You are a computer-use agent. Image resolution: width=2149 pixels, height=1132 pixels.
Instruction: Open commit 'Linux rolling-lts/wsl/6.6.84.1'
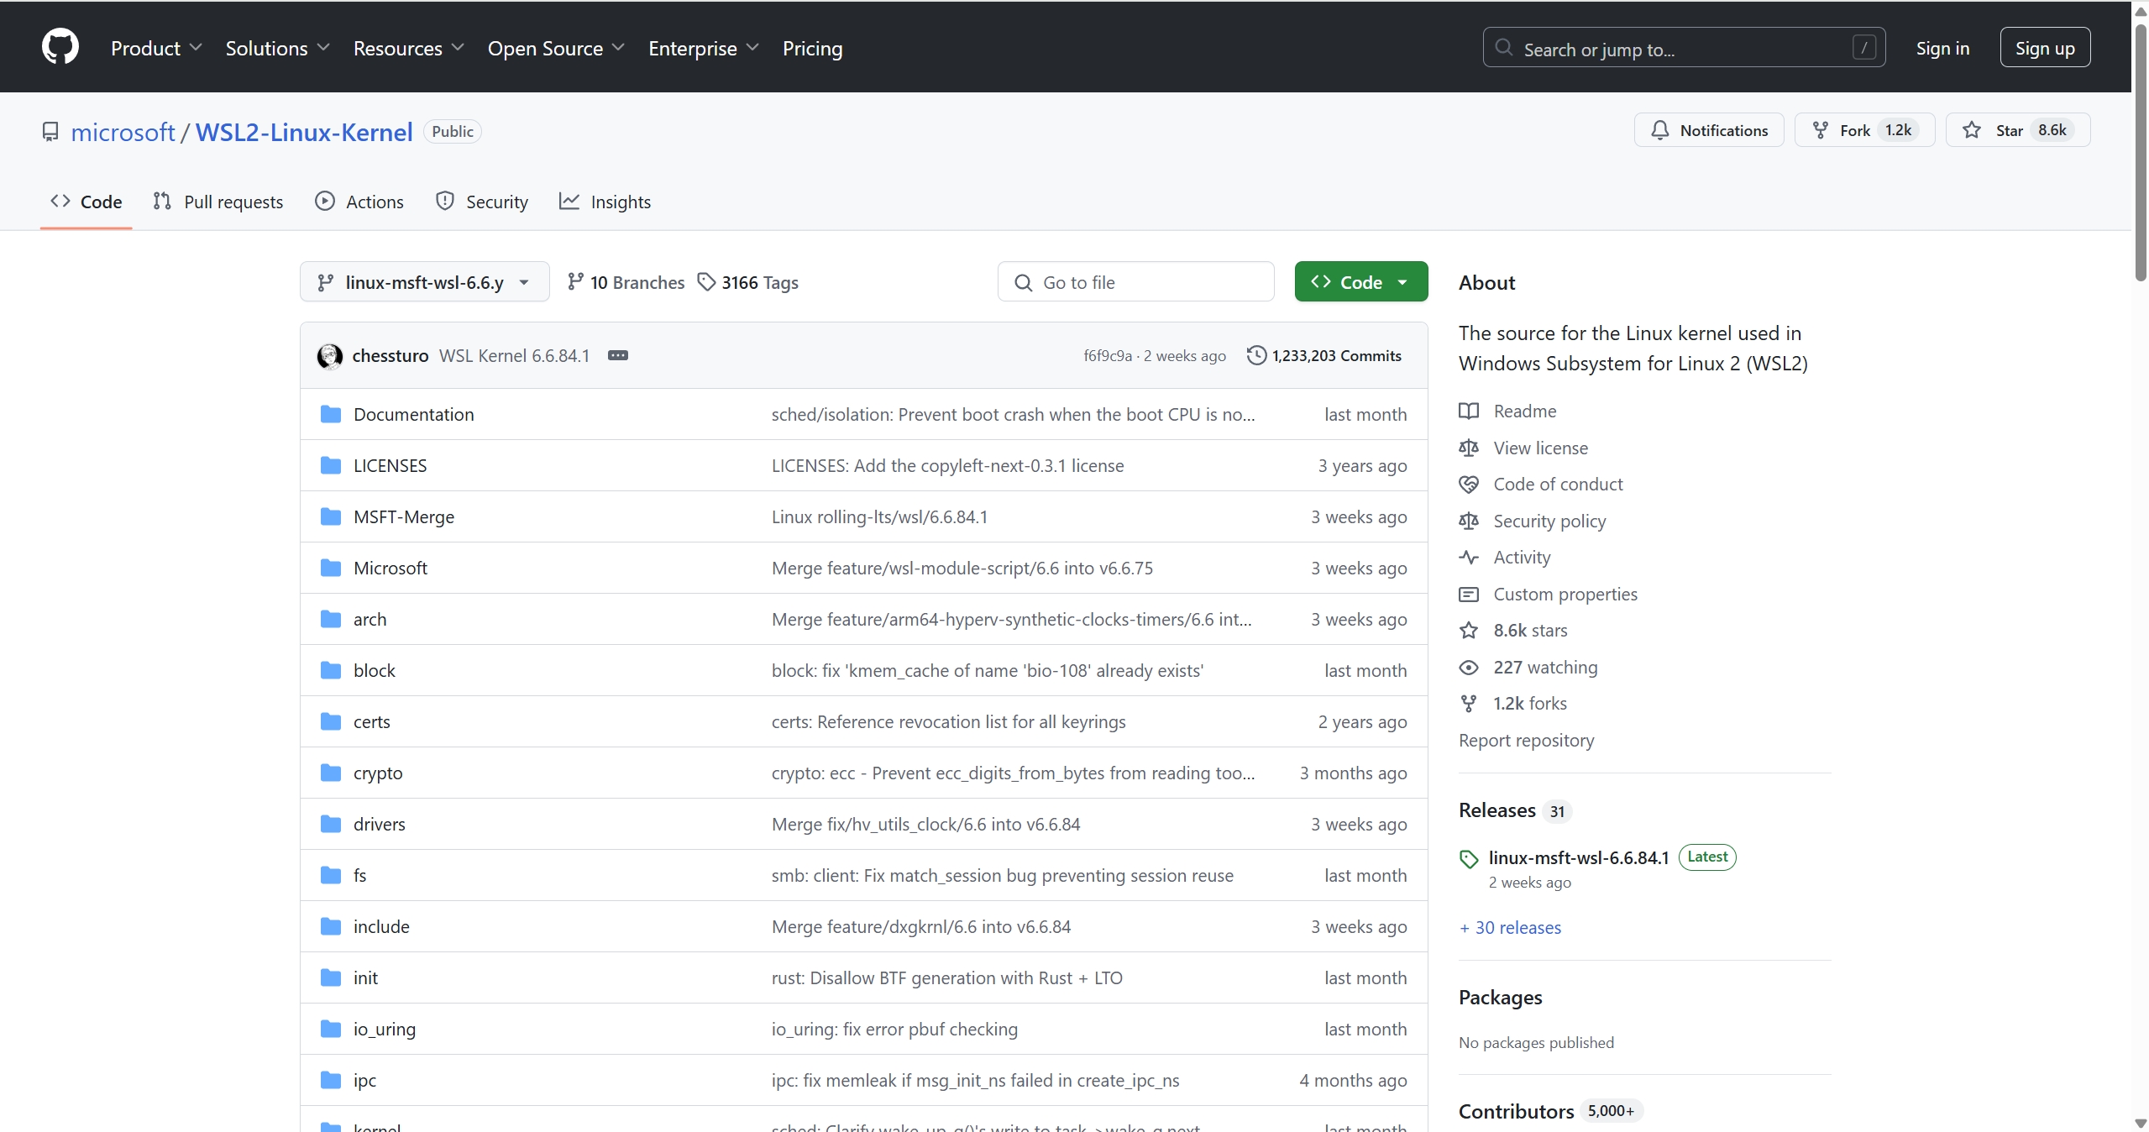point(879,516)
